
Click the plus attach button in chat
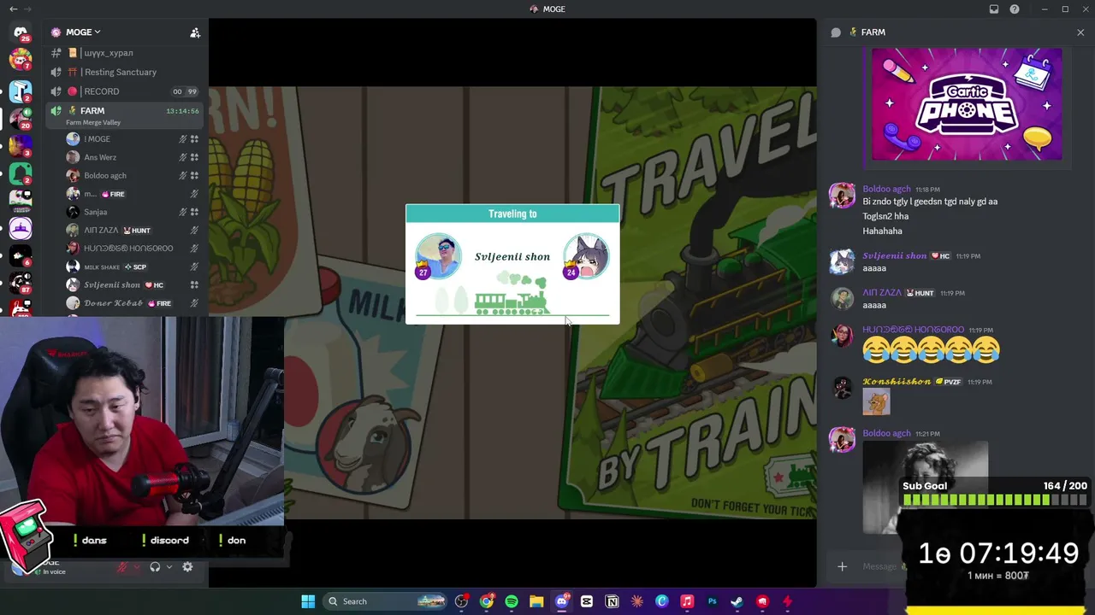[842, 566]
